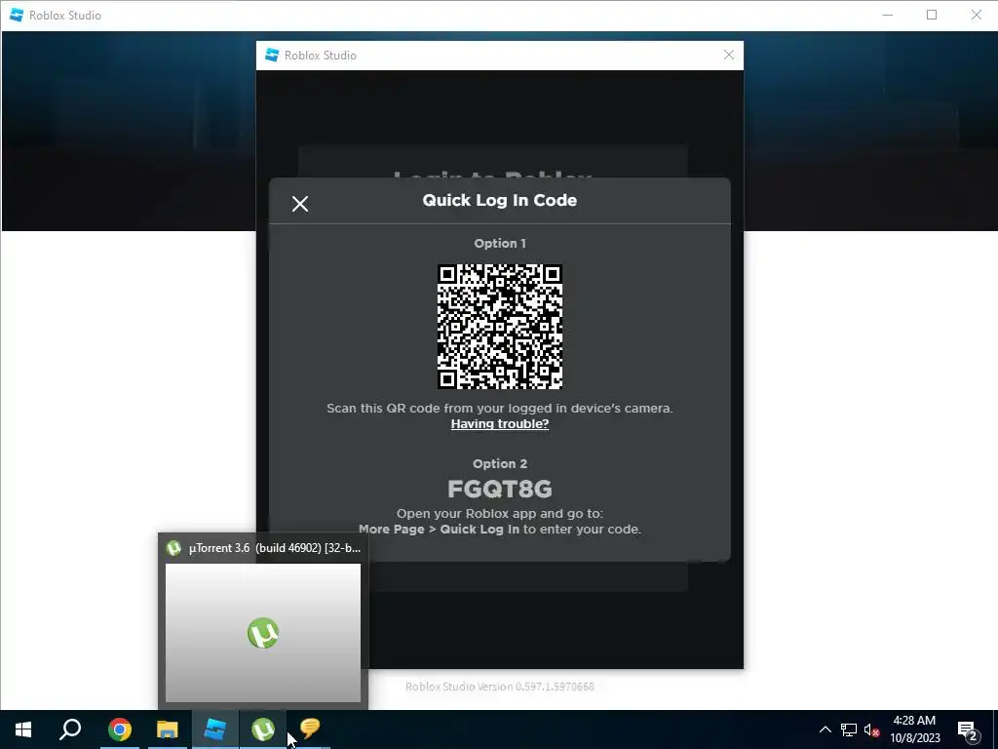Screen dimensions: 998x749
Task: Click the Scan this QR code instruction text
Action: tap(500, 409)
